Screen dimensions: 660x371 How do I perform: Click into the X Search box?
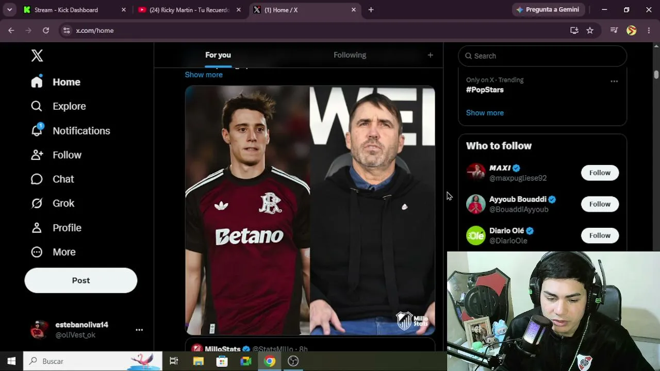coord(542,56)
